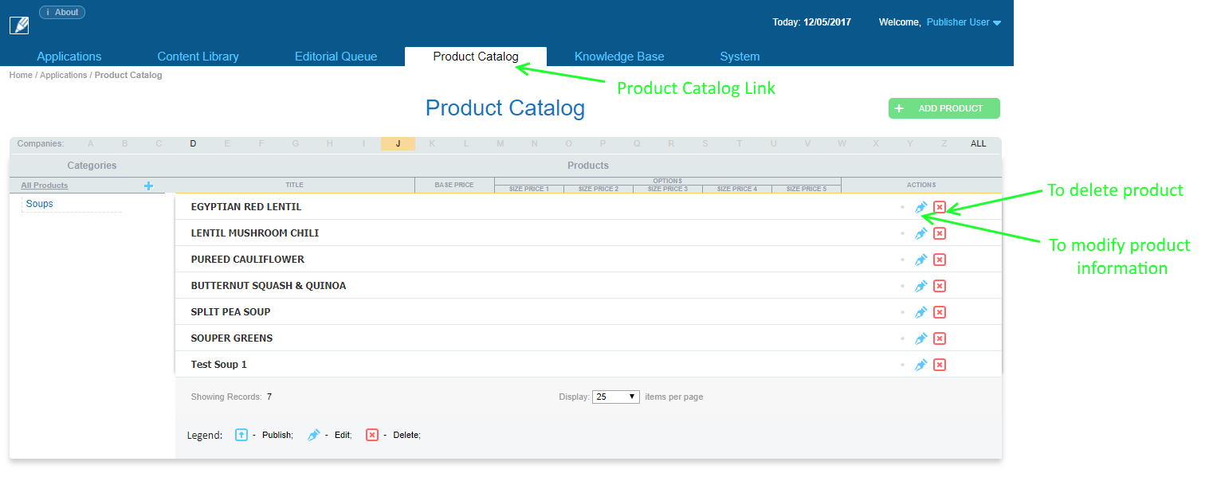Click the EGYPTIAN RED LENTIL title
Image resolution: width=1209 pixels, height=477 pixels.
[x=246, y=207]
